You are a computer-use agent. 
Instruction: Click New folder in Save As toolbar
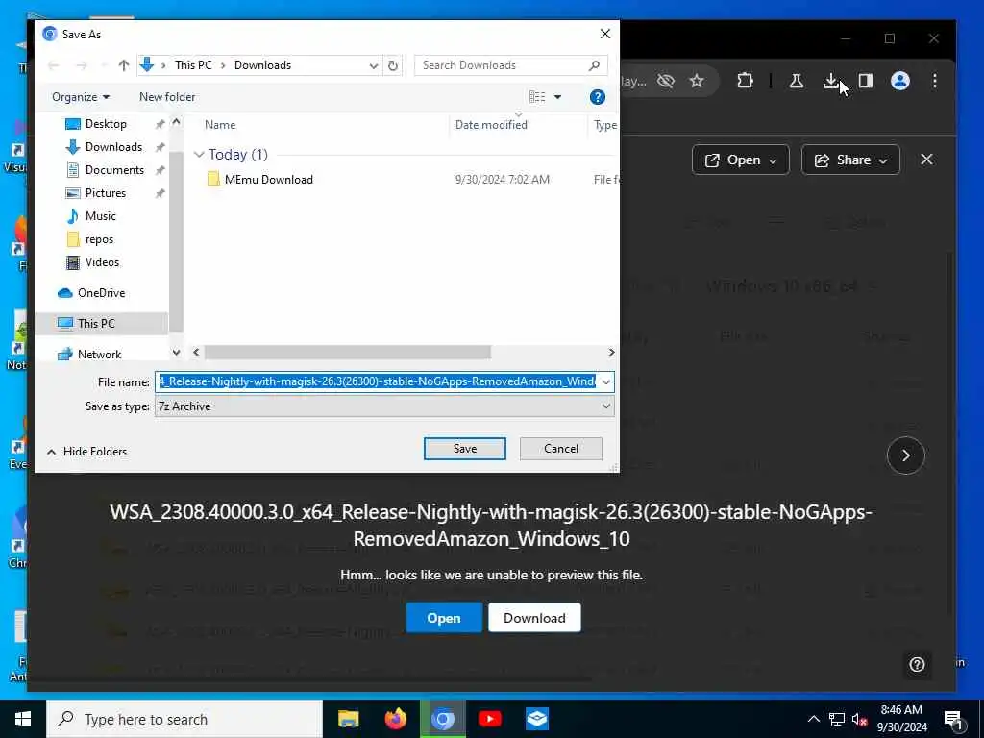pyautogui.click(x=167, y=97)
